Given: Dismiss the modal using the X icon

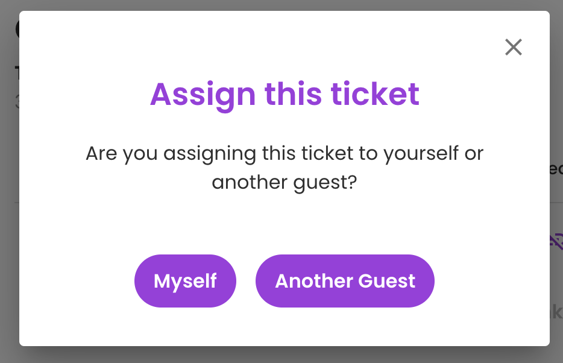Looking at the screenshot, I should point(513,47).
